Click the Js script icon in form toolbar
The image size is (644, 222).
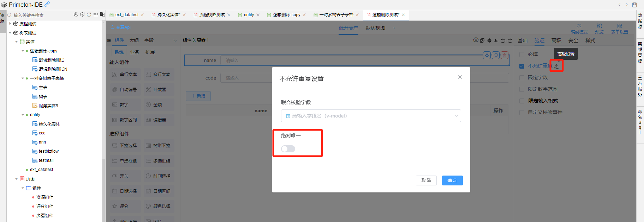tap(496, 40)
